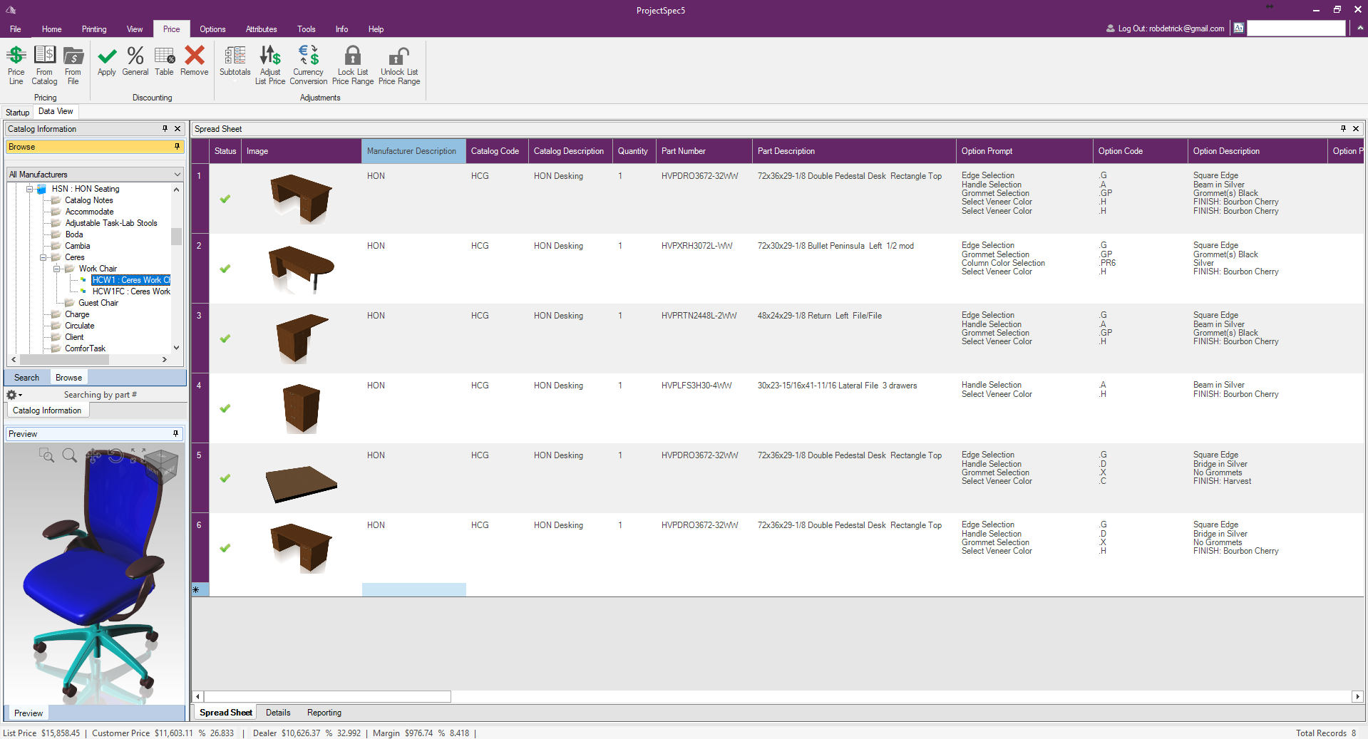Open General percent discount tool
This screenshot has width=1368, height=739.
[x=135, y=56]
